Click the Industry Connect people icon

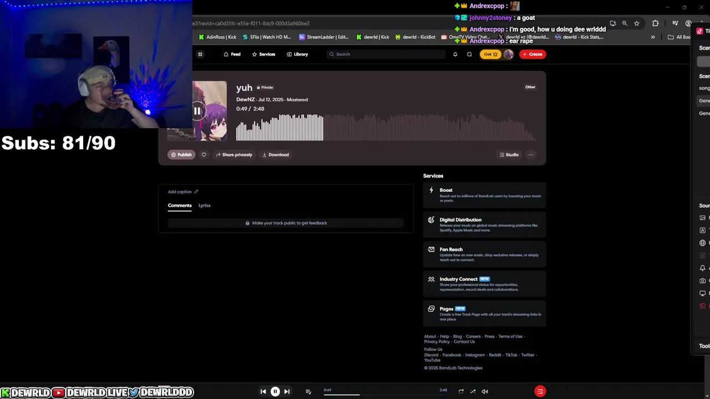(x=431, y=279)
